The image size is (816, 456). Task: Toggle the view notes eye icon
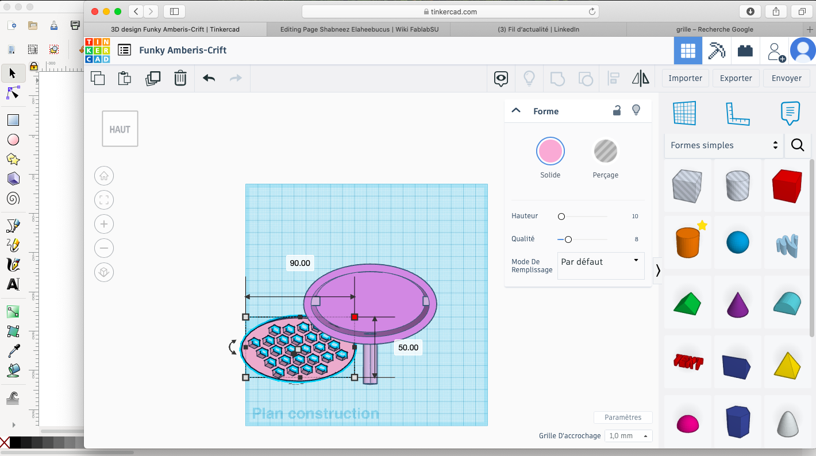[501, 79]
